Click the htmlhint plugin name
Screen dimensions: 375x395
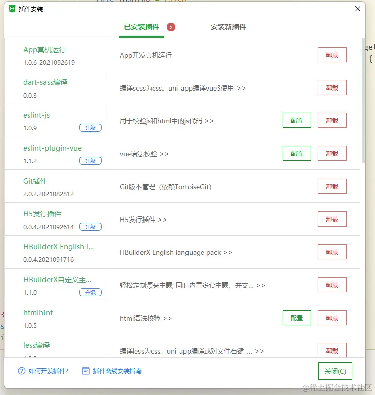pos(38,313)
